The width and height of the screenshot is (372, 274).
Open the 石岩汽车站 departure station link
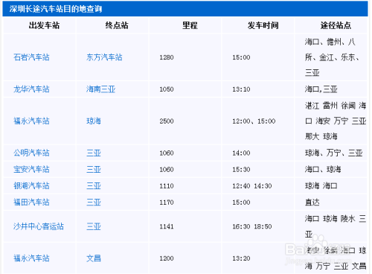click(31, 57)
